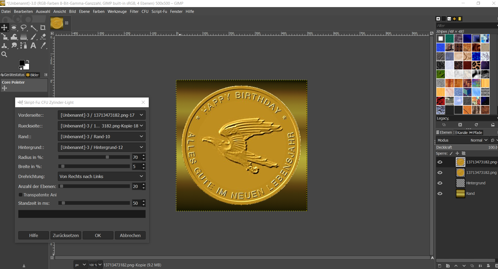Select the Crop tool in toolbox
The image size is (498, 269).
click(x=43, y=28)
